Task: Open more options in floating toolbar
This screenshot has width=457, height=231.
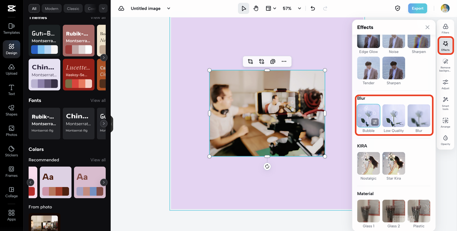Action: pos(284,62)
